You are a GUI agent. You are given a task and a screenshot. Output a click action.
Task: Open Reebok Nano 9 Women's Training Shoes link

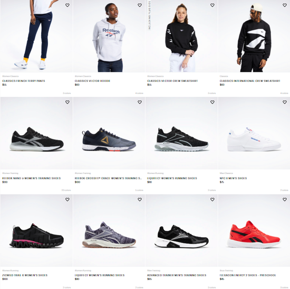(x=31, y=178)
